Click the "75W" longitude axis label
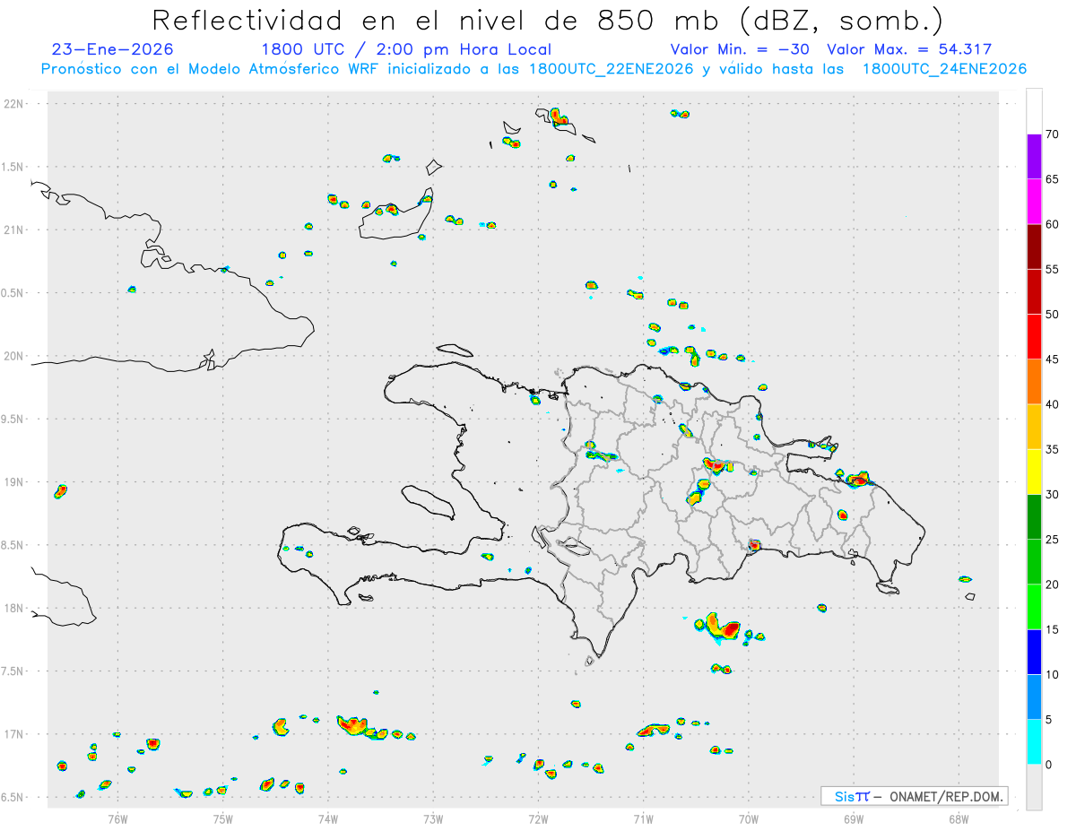 tap(222, 818)
